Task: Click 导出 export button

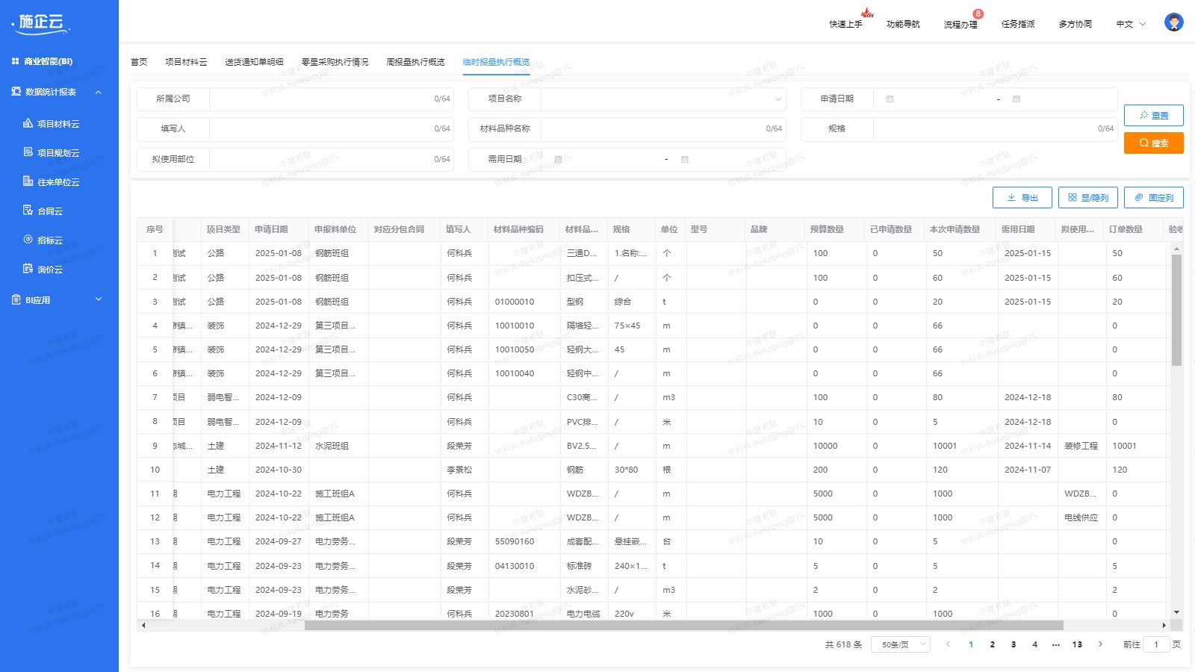Action: click(x=1022, y=197)
